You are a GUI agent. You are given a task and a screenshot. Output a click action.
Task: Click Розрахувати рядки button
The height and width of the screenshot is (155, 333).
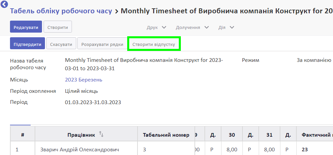[x=102, y=44]
